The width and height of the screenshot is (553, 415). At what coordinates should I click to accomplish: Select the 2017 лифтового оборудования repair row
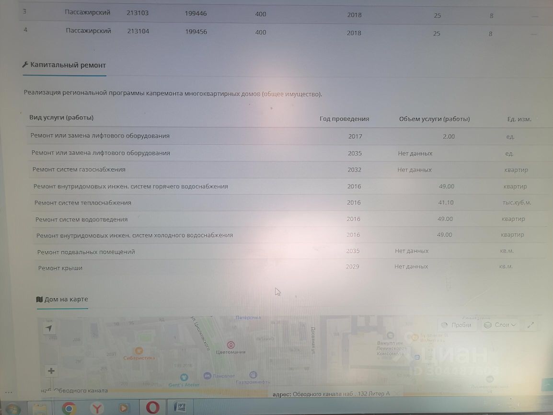[x=289, y=136]
